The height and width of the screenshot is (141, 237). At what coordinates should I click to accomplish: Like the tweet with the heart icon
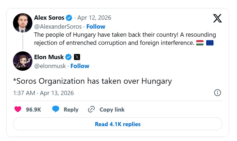coord(18,109)
